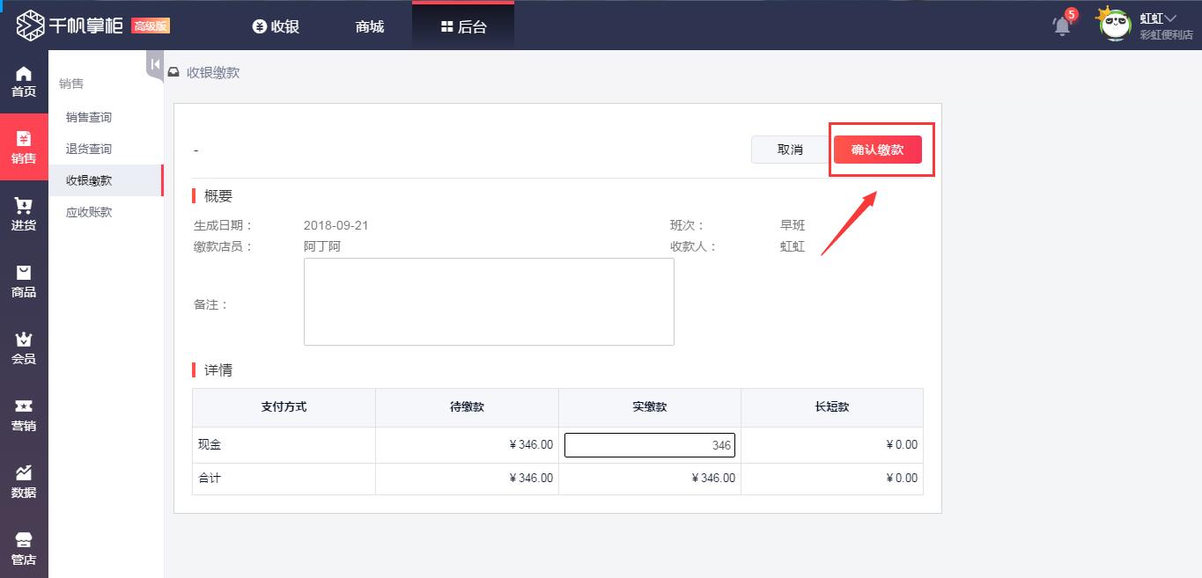Click the 备注 remarks text area
Image resolution: width=1202 pixels, height=578 pixels.
coord(489,302)
